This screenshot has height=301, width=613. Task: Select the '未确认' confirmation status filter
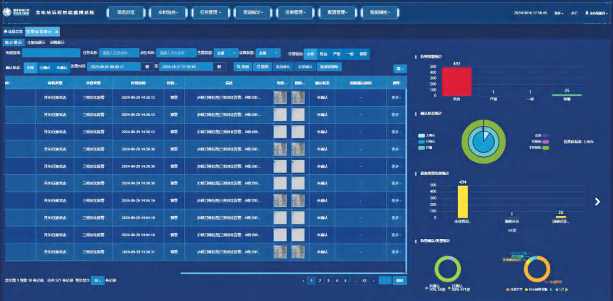[61, 67]
